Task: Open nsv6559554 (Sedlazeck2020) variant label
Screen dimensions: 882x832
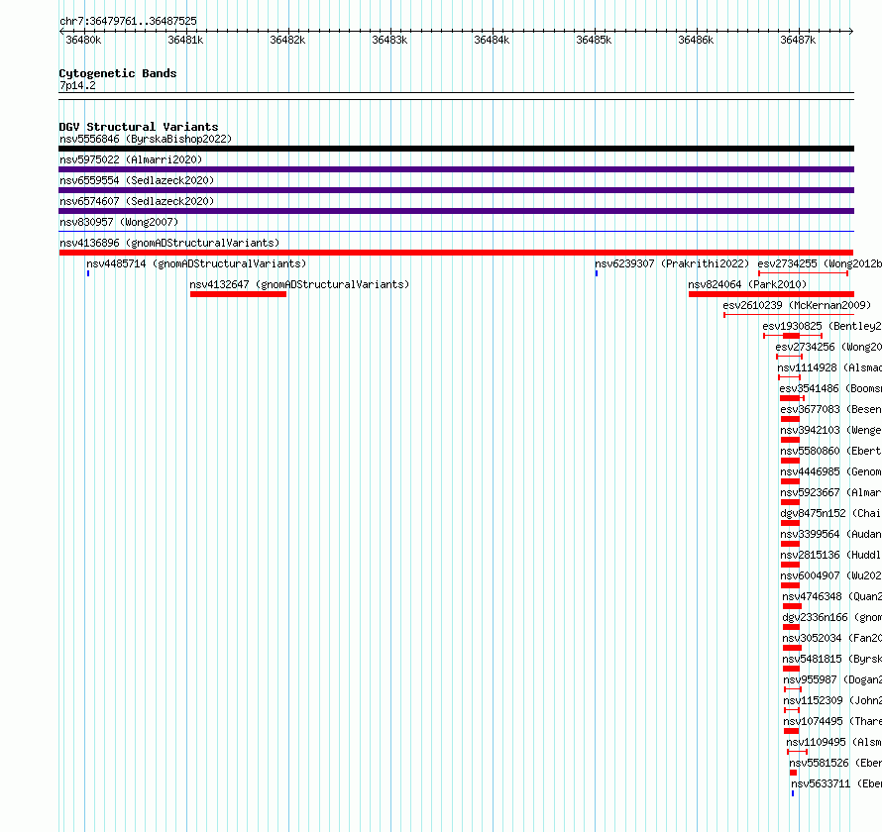Action: pyautogui.click(x=137, y=180)
